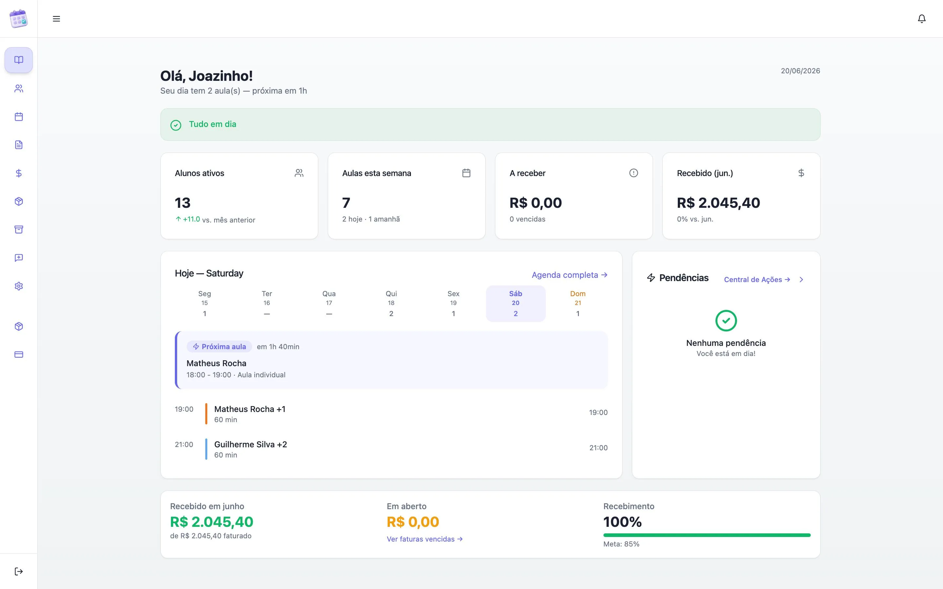The width and height of the screenshot is (943, 589).
Task: Open Ver faturas vencidas link
Action: tap(424, 539)
